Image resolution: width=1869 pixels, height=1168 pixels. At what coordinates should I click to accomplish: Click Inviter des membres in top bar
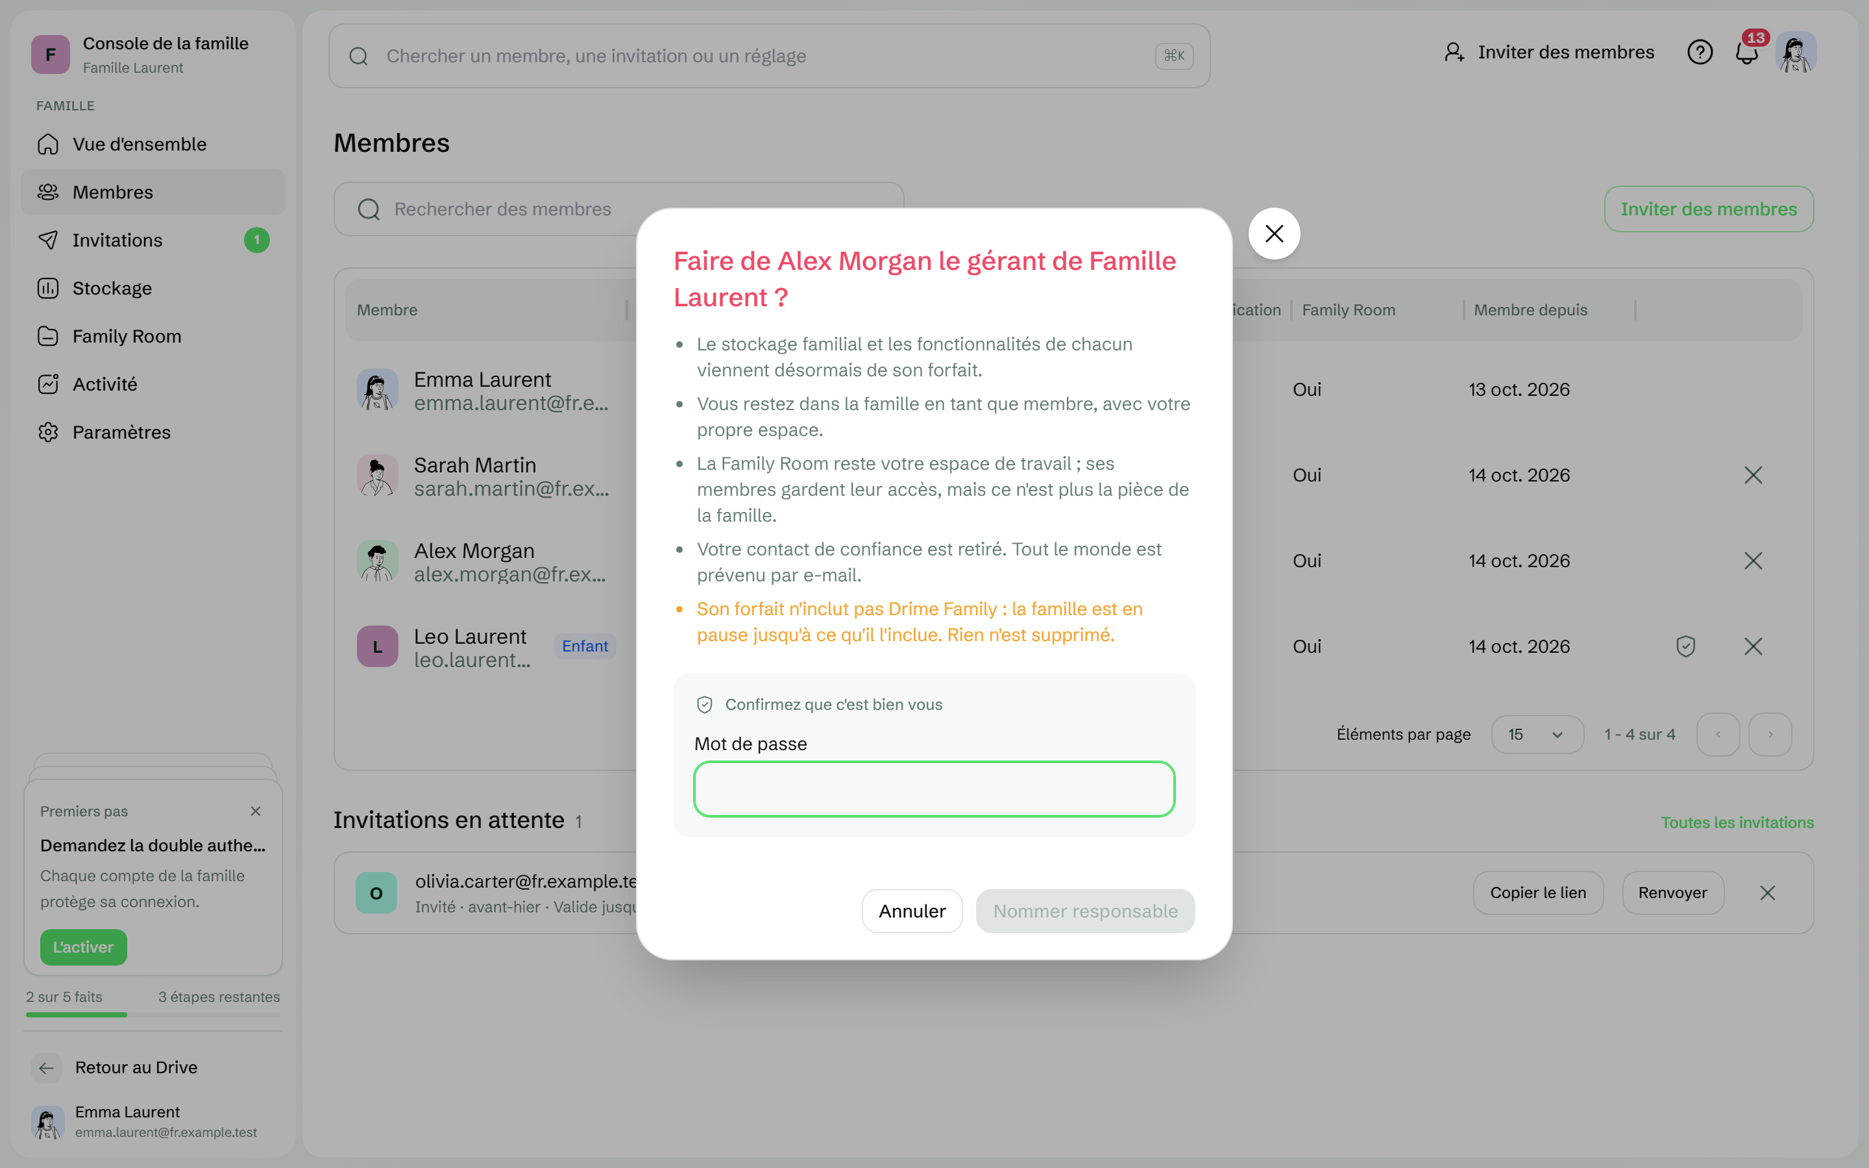pyautogui.click(x=1549, y=53)
